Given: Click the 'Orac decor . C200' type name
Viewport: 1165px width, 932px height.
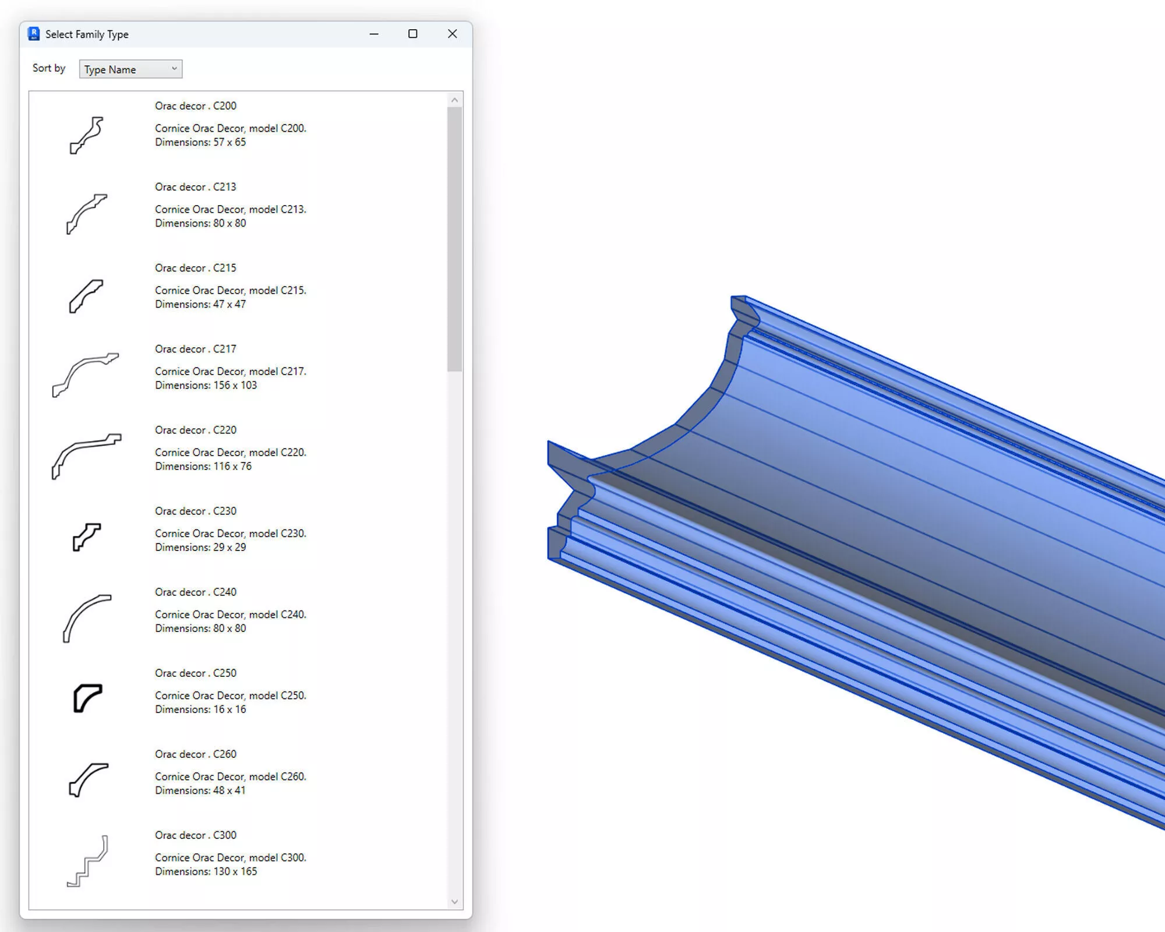Looking at the screenshot, I should [196, 106].
